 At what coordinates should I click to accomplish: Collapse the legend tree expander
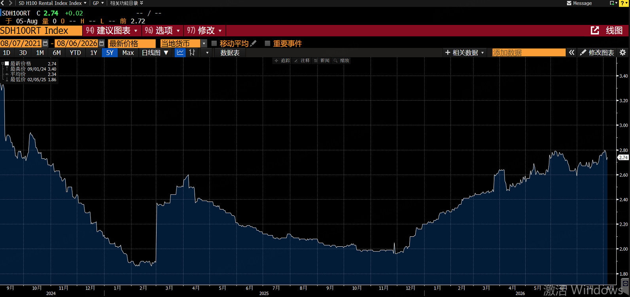[2, 63]
